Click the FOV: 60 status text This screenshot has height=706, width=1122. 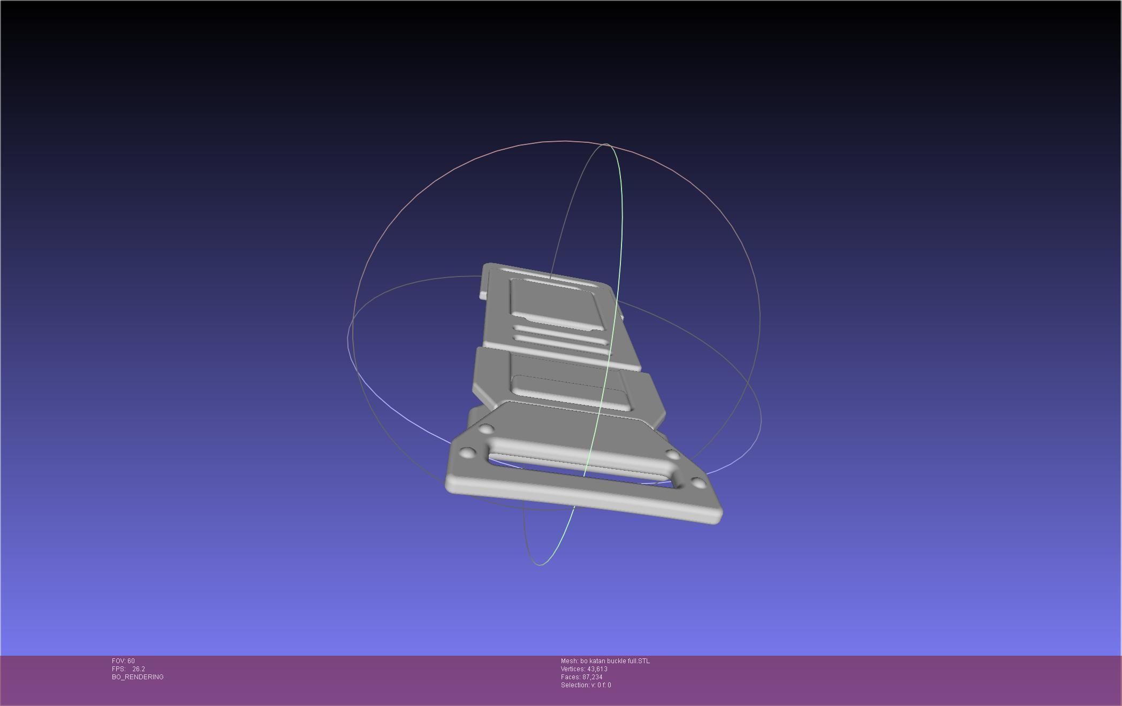(123, 661)
